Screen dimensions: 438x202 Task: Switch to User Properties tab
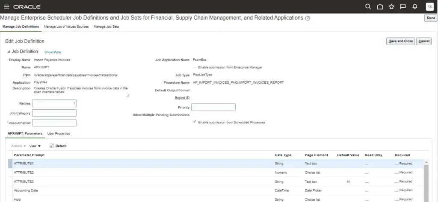pyautogui.click(x=59, y=134)
